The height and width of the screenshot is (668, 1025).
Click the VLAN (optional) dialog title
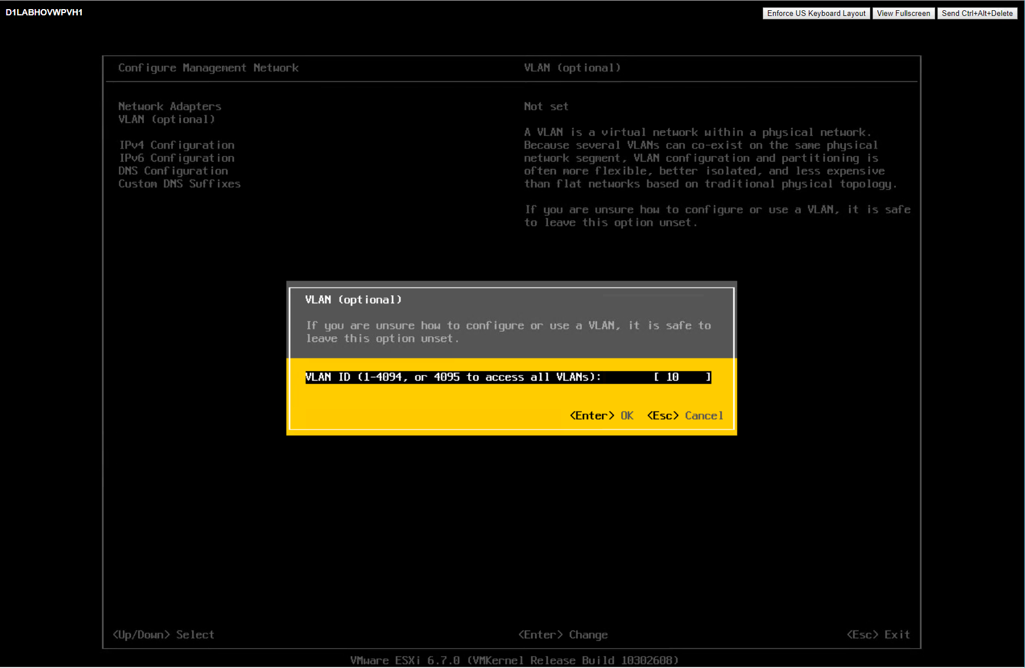pos(353,300)
